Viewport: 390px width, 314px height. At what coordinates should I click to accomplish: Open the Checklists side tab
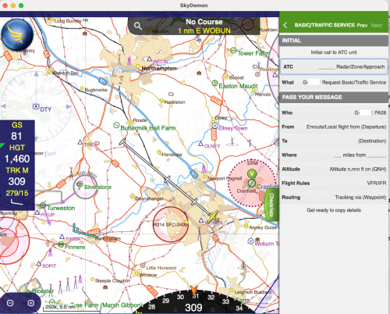(x=271, y=205)
